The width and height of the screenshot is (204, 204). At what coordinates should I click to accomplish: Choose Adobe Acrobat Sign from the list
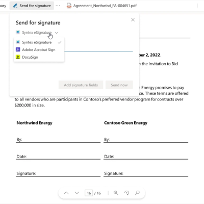tap(39, 49)
